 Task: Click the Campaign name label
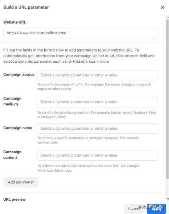(18, 128)
